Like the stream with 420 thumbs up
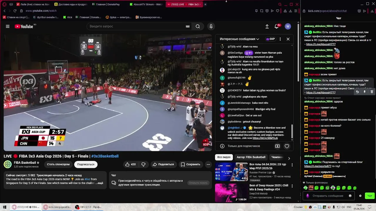Image resolution: width=376 pixels, height=211 pixels. coord(130,164)
